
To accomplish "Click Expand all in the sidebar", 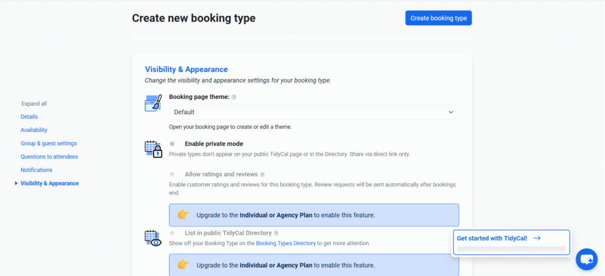I will 34,104.
